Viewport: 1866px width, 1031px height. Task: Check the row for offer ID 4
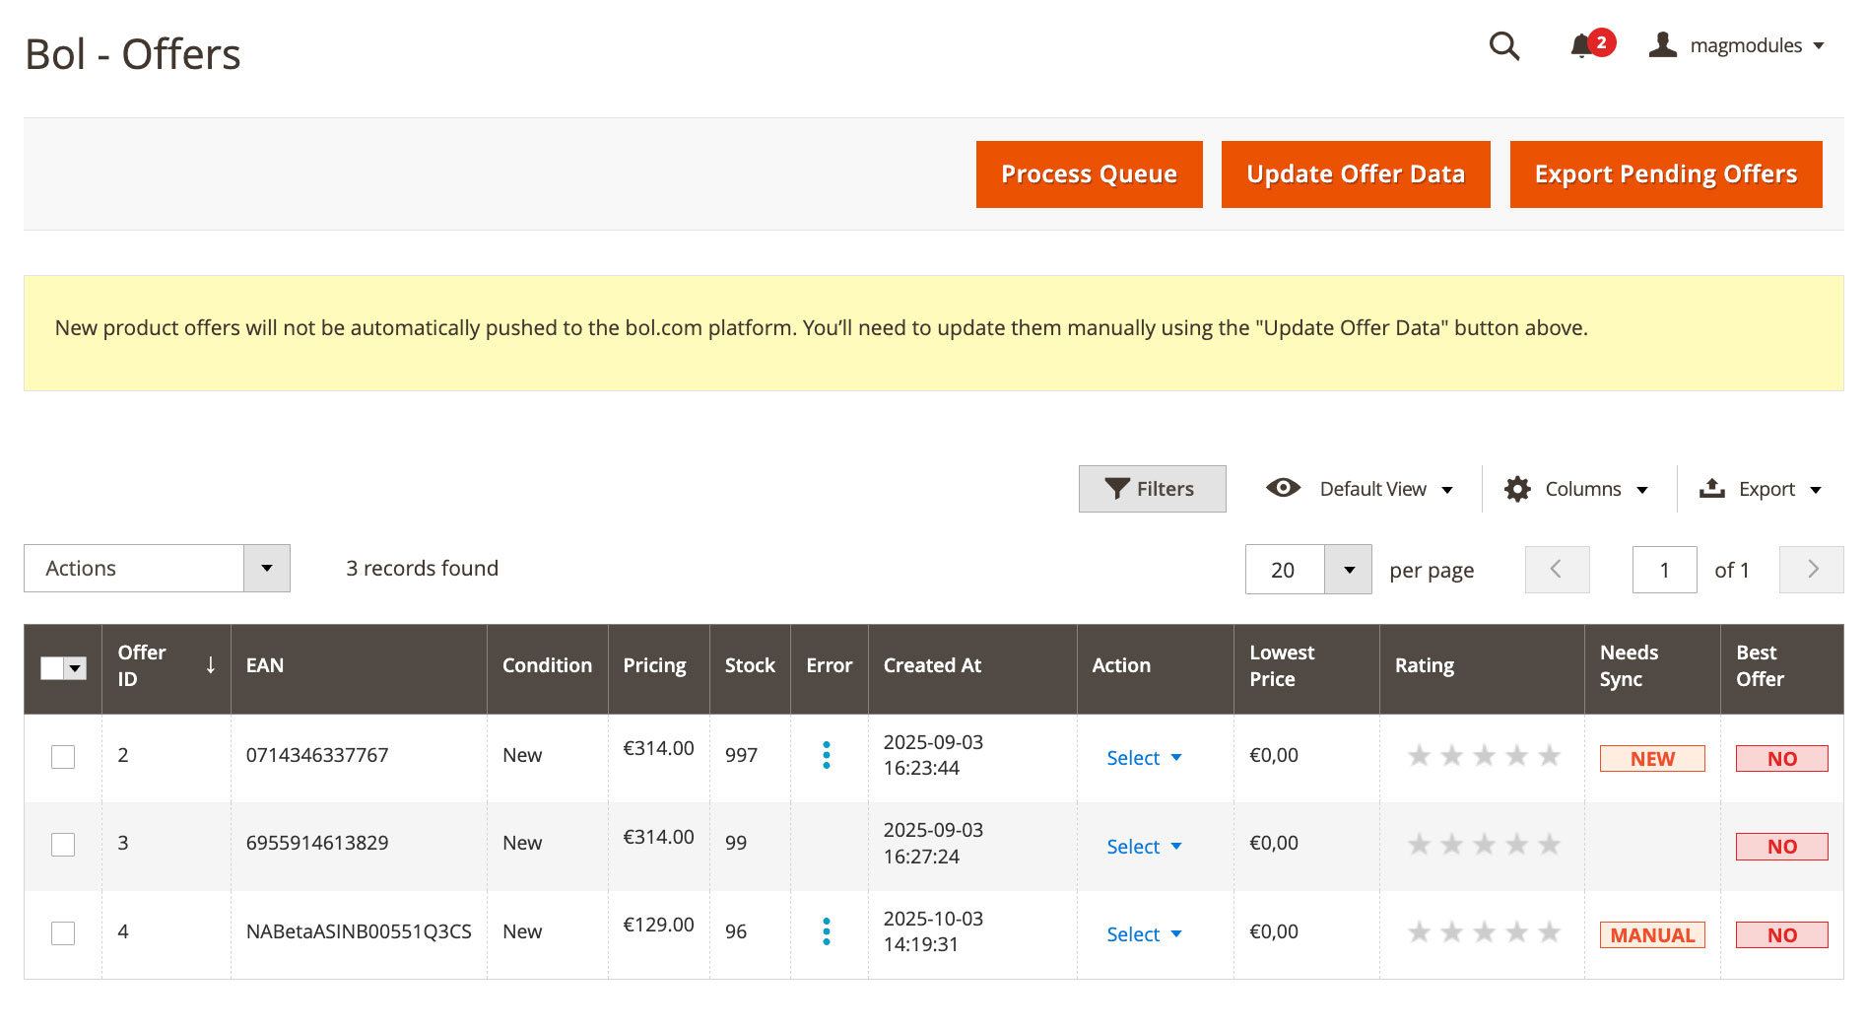(63, 933)
